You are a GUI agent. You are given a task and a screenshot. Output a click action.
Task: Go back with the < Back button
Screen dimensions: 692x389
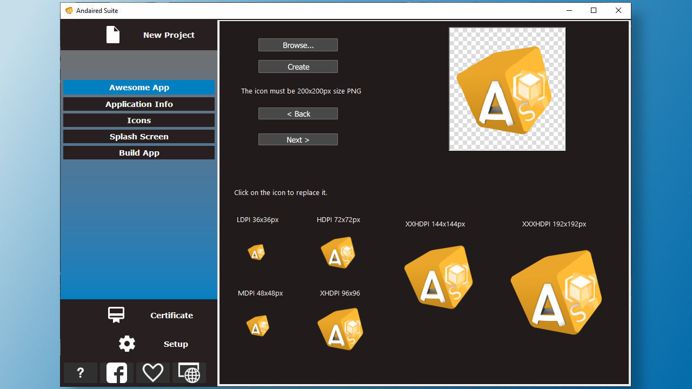coord(298,113)
